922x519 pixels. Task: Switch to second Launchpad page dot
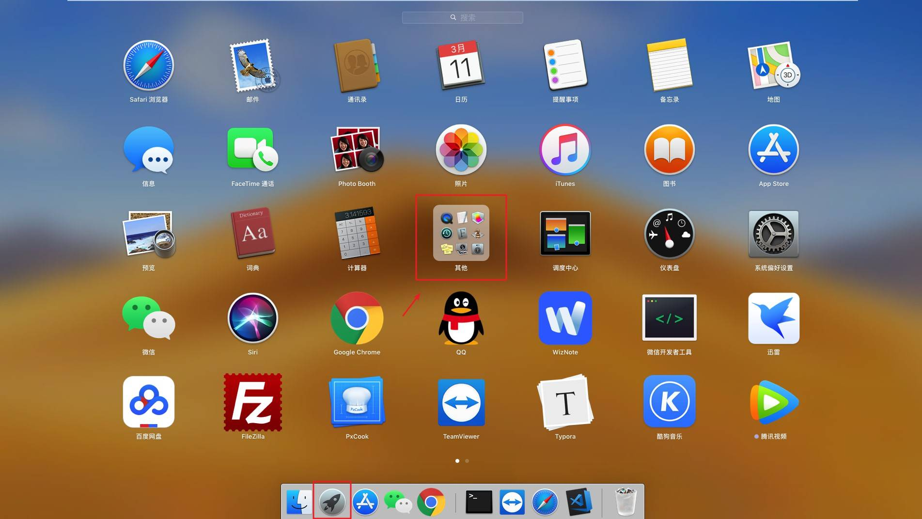[467, 461]
